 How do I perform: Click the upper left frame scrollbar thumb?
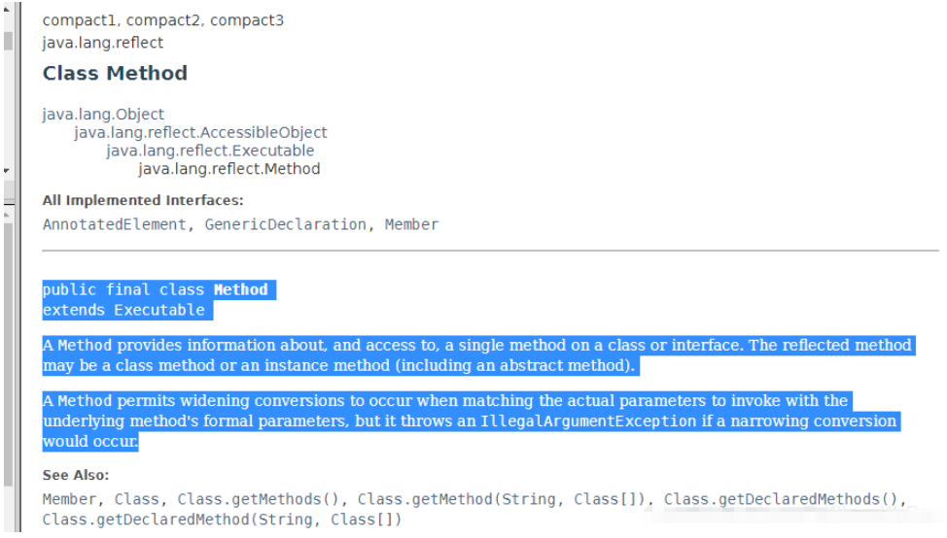pos(8,41)
